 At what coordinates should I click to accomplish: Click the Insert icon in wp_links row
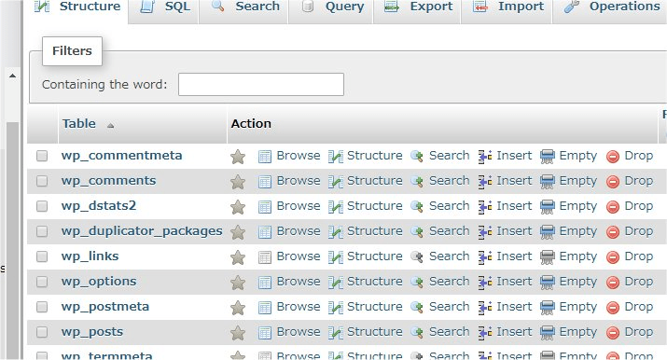485,257
